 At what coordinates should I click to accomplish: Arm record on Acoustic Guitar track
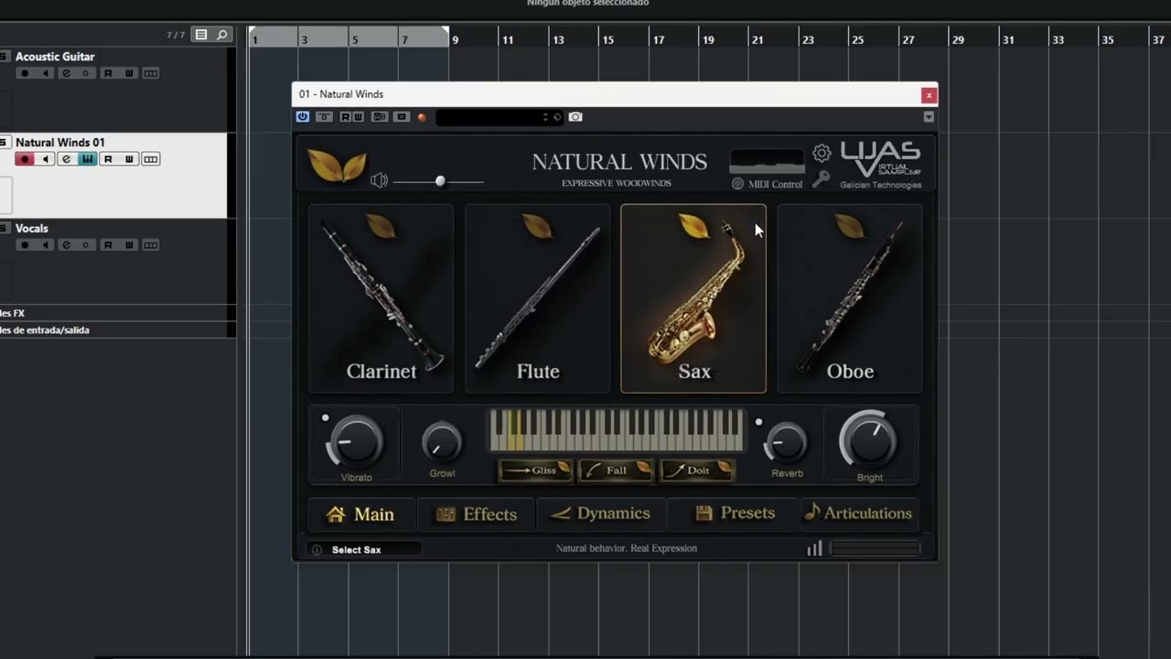25,73
